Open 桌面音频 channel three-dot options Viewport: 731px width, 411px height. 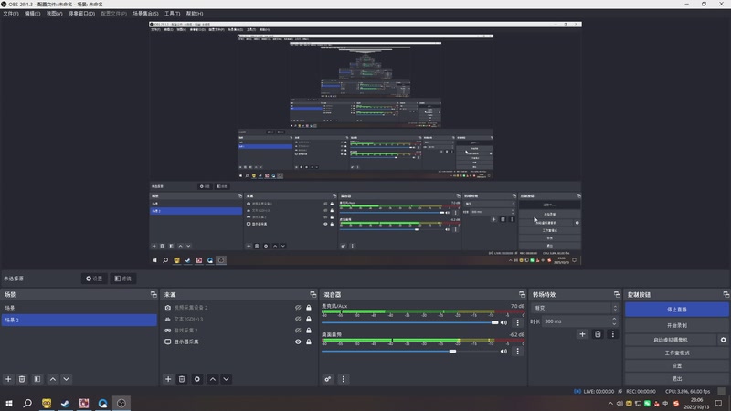[x=517, y=352]
